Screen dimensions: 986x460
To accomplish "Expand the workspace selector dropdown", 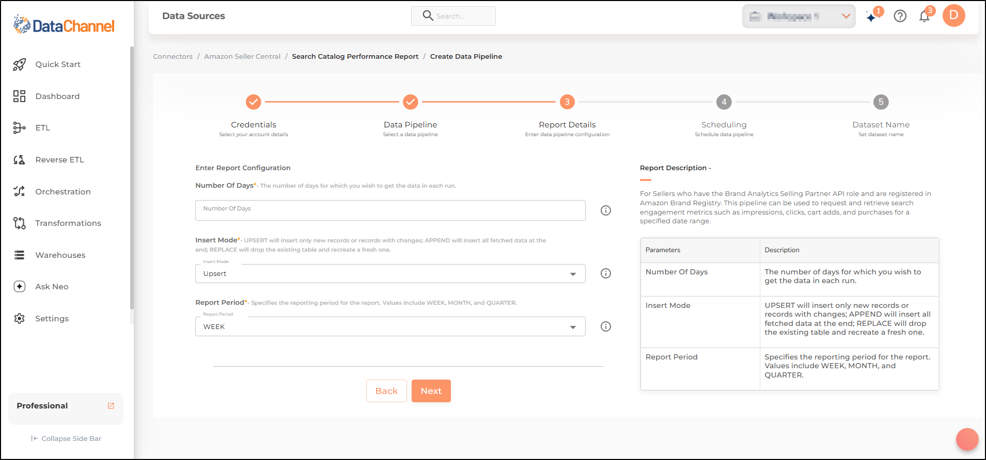I will tap(799, 17).
